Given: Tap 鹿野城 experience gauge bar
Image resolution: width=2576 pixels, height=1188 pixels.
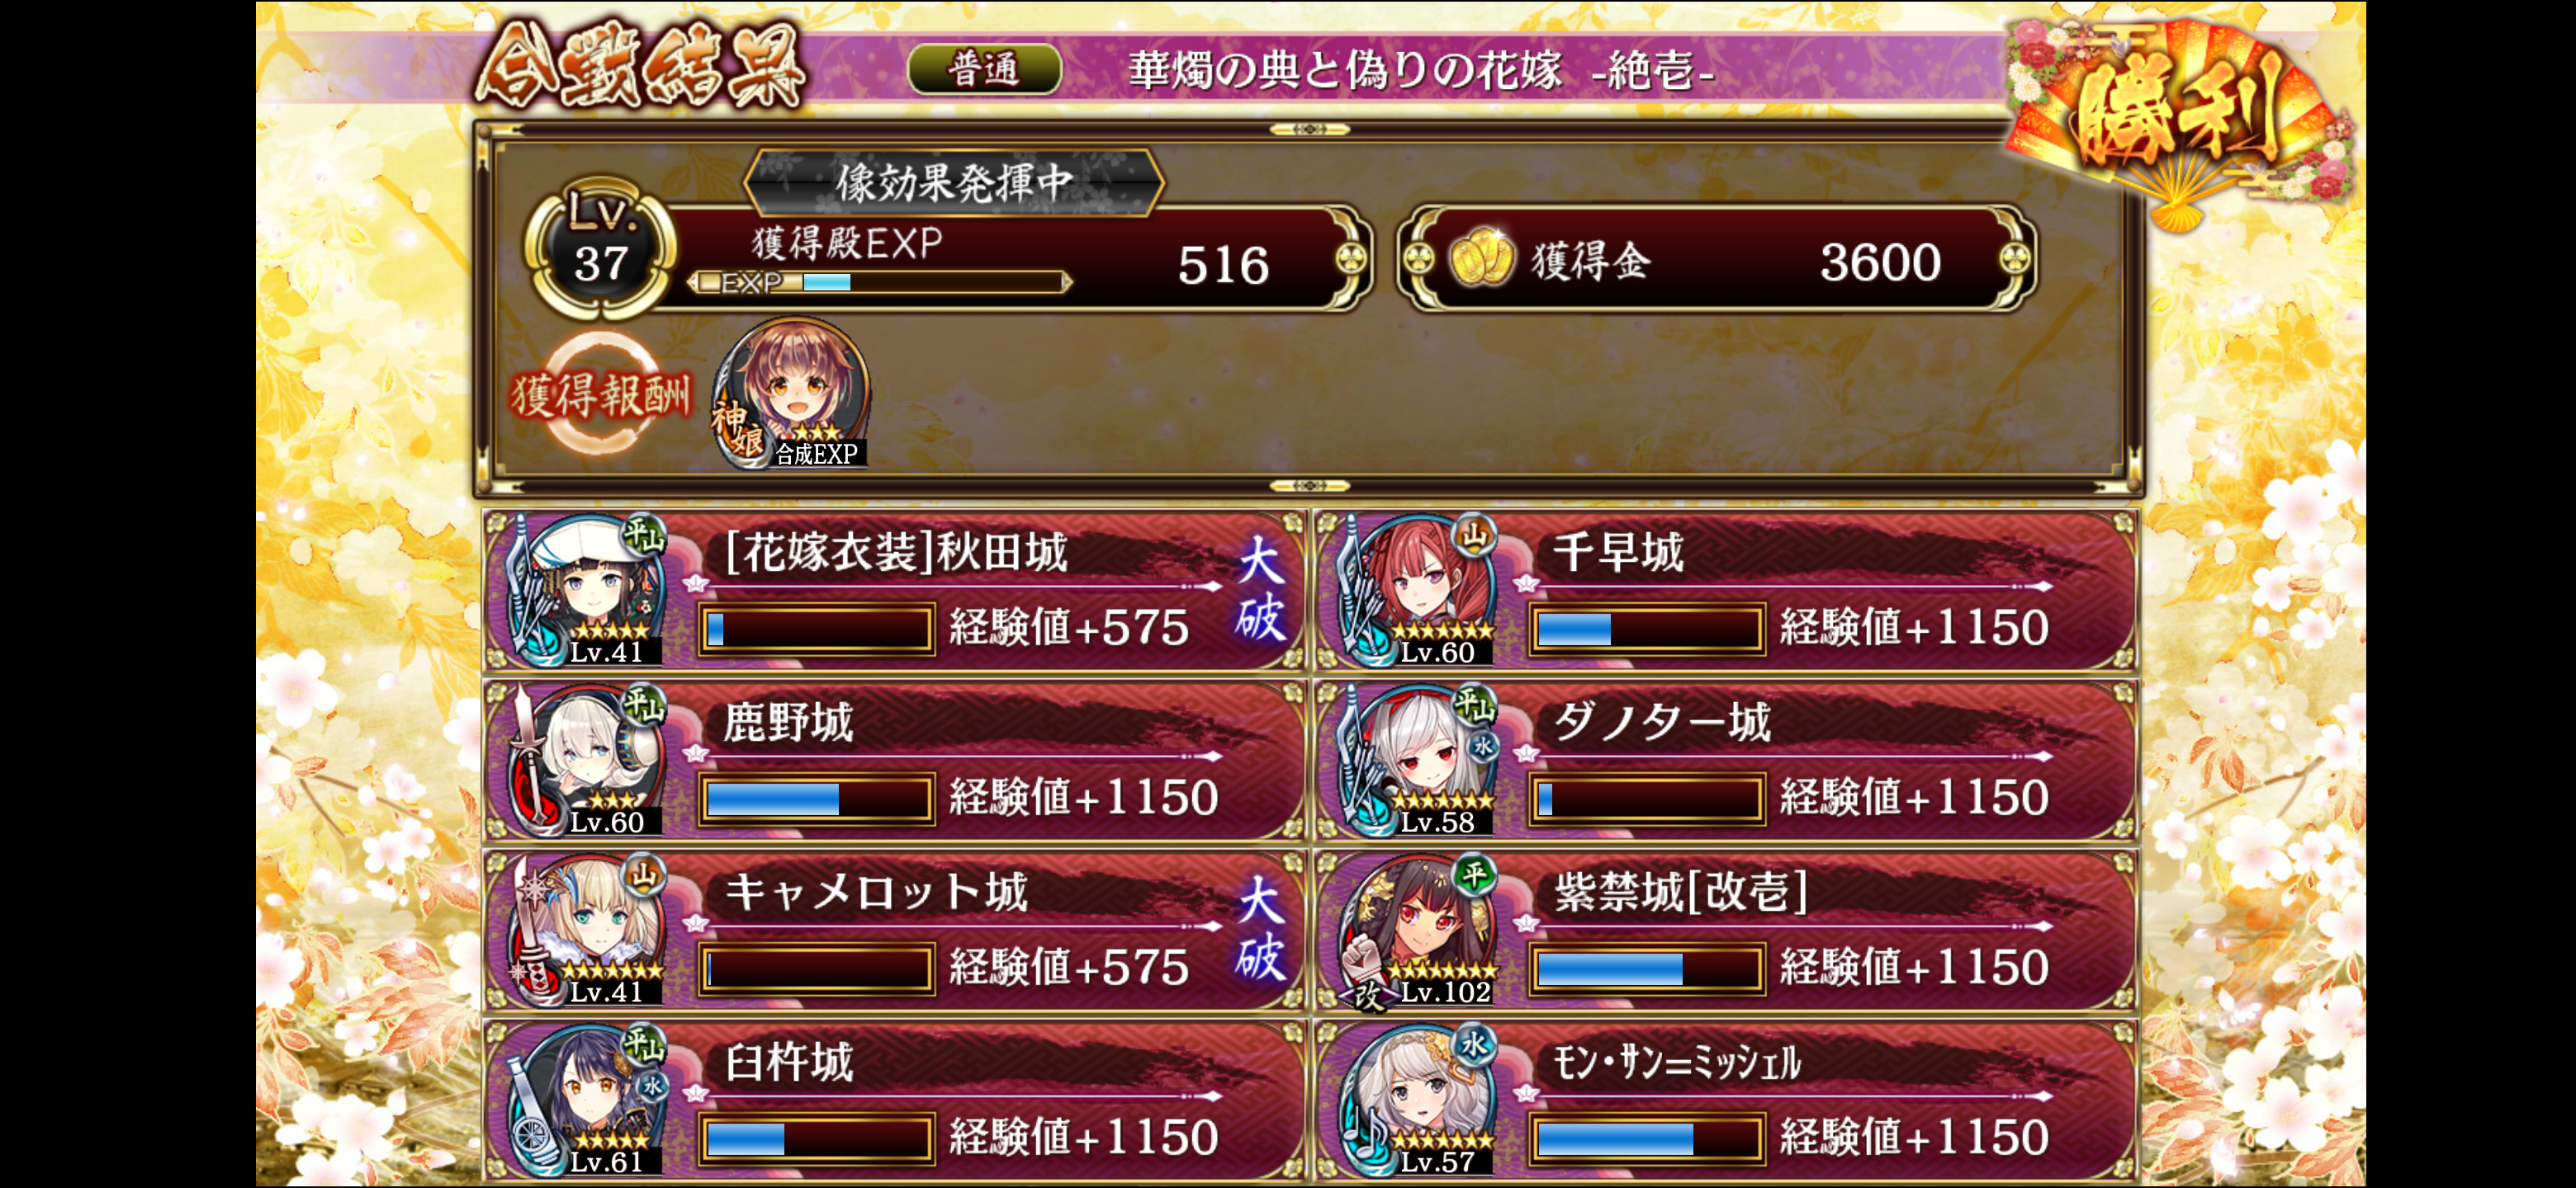Looking at the screenshot, I should coord(817,799).
